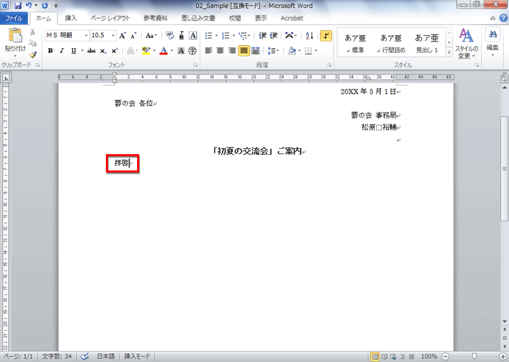Viewport: 509px width, 362px height.
Task: Shrink the font size
Action: pyautogui.click(x=133, y=35)
